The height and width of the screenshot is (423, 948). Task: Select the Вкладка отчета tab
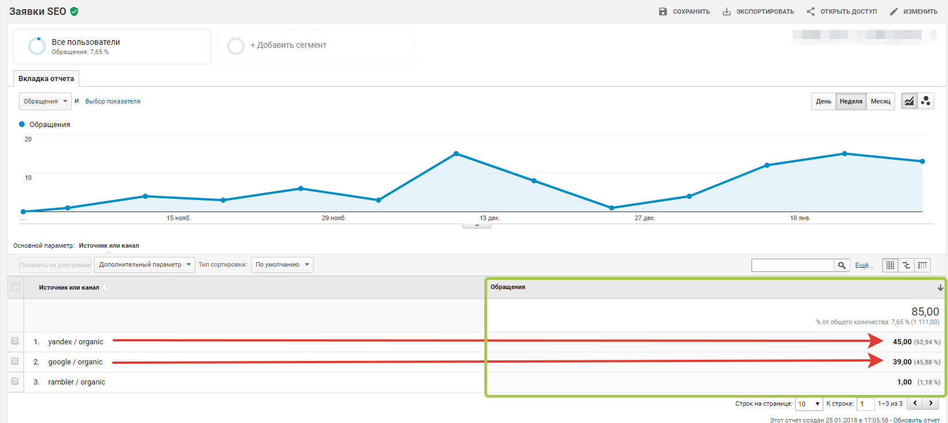tap(46, 79)
